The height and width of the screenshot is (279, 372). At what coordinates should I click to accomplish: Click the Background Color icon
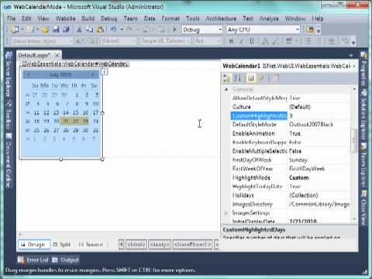pyautogui.click(x=275, y=41)
